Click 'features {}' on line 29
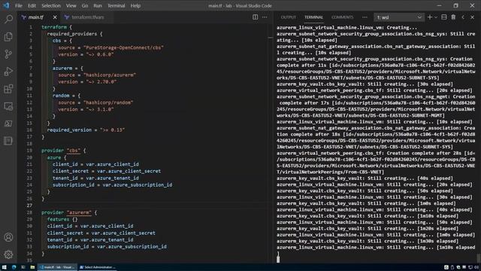 (62, 219)
